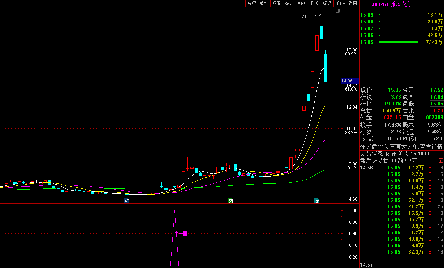The width and height of the screenshot is (444, 268).
Task: Click the 4.68 price axis label
Action: click(353, 199)
